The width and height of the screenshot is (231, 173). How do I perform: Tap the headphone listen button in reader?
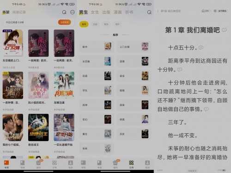click(x=205, y=11)
